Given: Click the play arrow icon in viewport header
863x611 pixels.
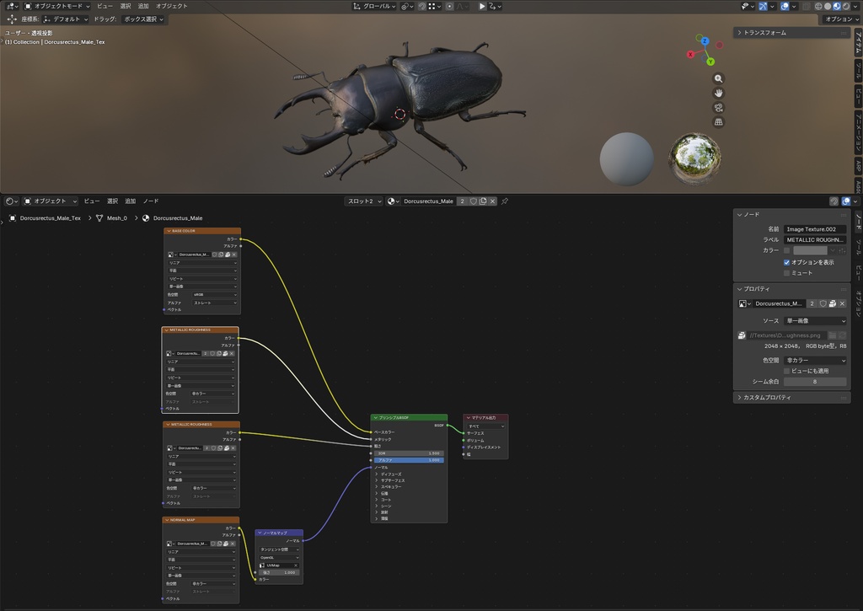Looking at the screenshot, I should point(481,6).
